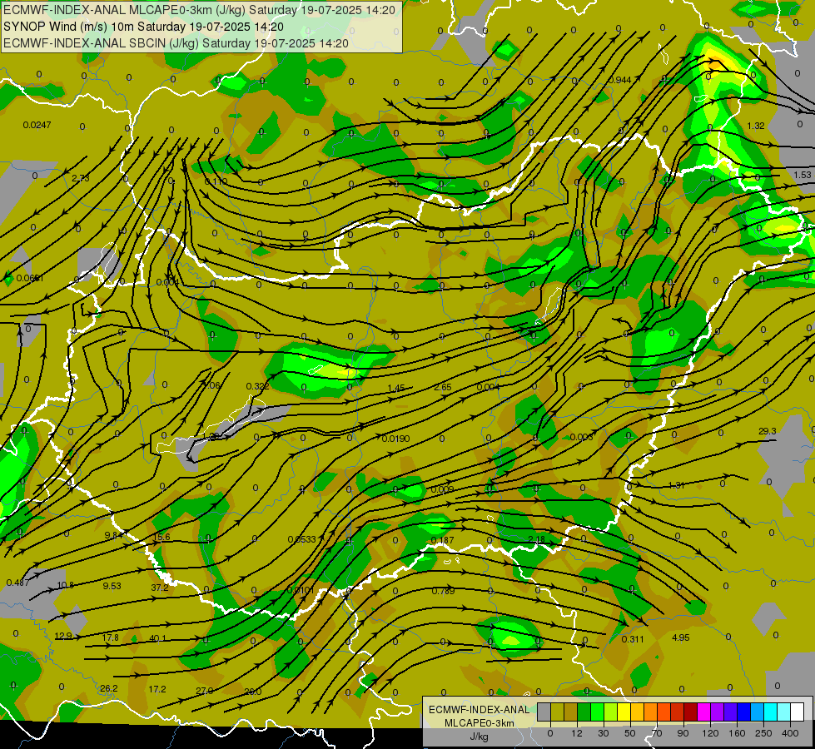Click the SBCIN title line in header box

click(x=176, y=43)
